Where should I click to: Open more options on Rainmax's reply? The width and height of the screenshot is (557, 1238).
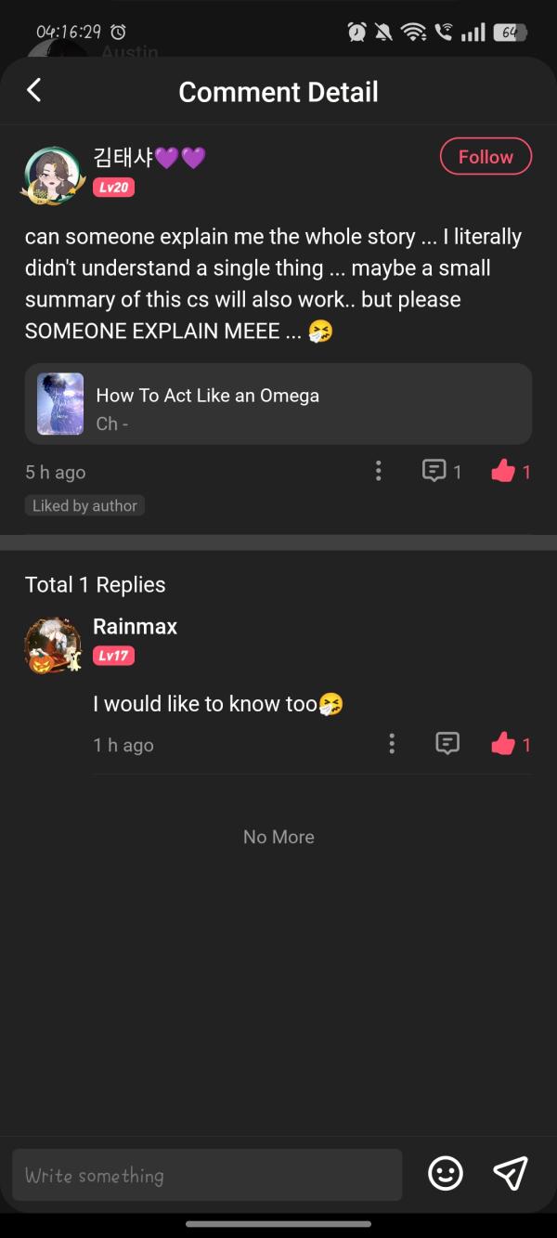pyautogui.click(x=392, y=744)
